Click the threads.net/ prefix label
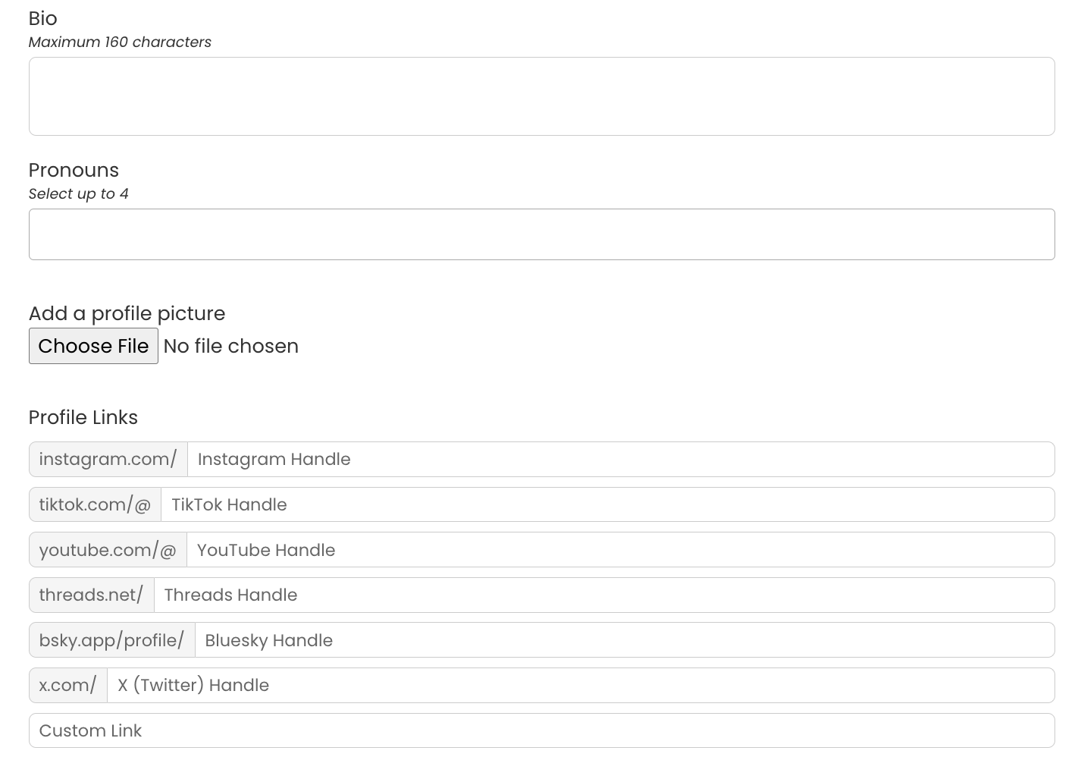 92,595
